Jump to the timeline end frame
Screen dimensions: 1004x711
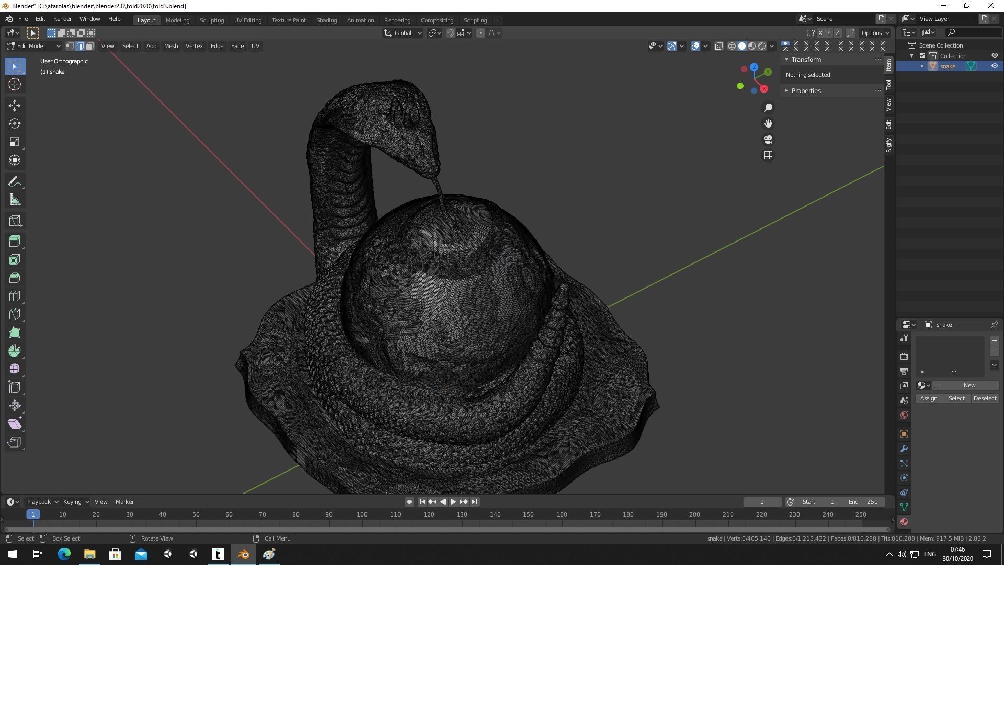[474, 502]
